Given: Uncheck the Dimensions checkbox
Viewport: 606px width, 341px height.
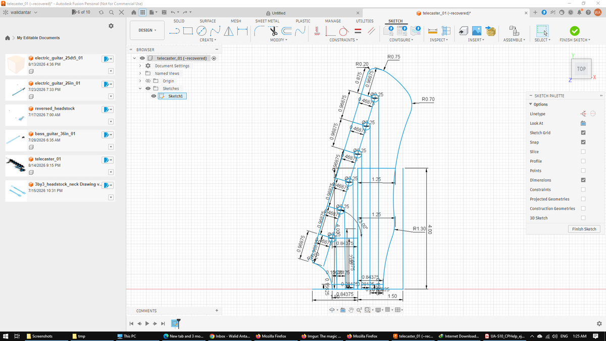Looking at the screenshot, I should coord(583,180).
